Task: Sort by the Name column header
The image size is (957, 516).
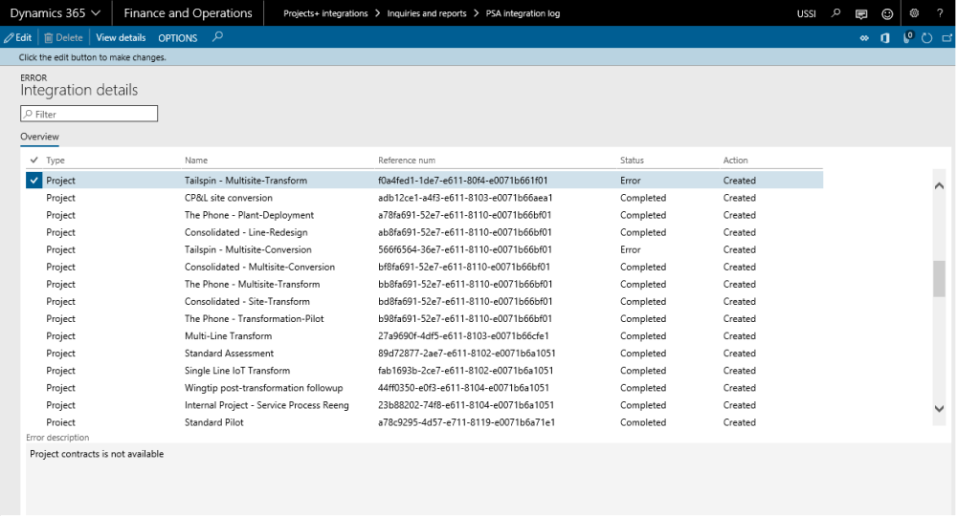Action: pos(196,161)
